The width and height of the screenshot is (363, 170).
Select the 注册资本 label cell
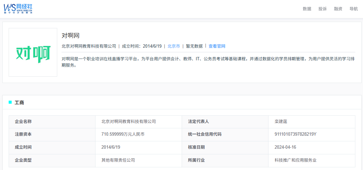pos(52,135)
